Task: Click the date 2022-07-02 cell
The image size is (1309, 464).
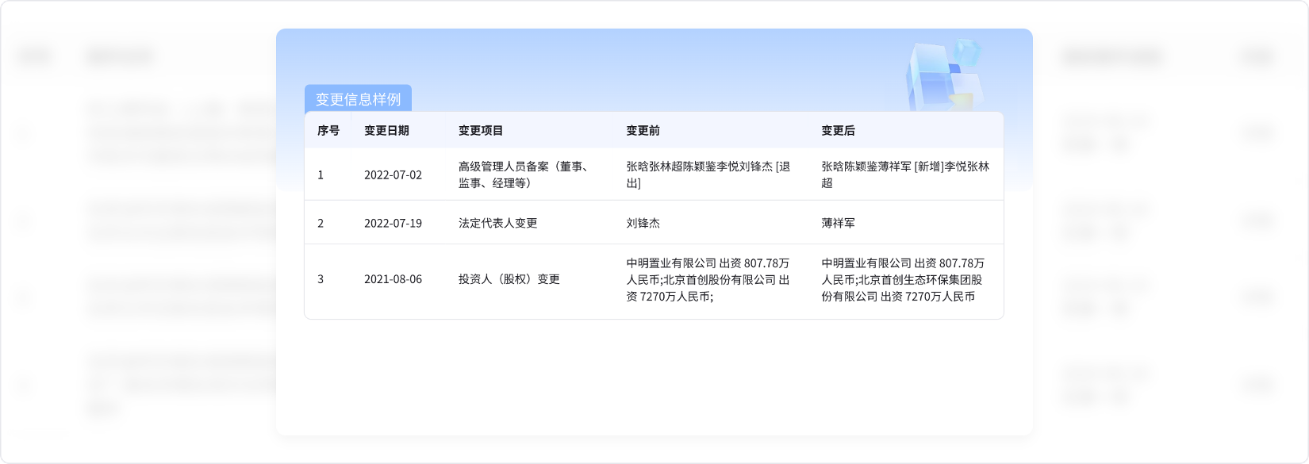Action: [x=393, y=174]
